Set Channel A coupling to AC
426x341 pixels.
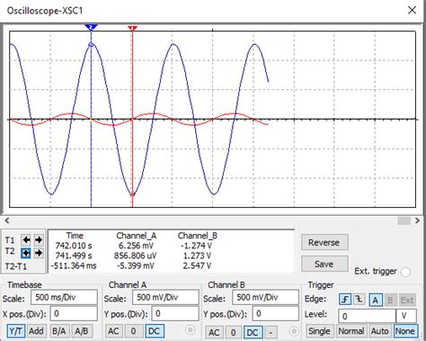point(113,331)
